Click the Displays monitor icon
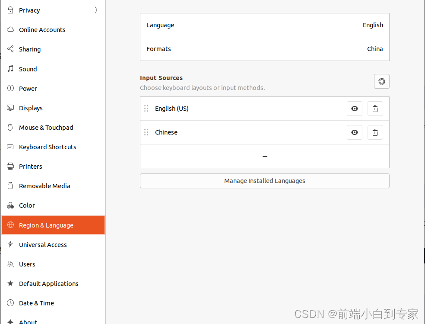 click(x=10, y=108)
